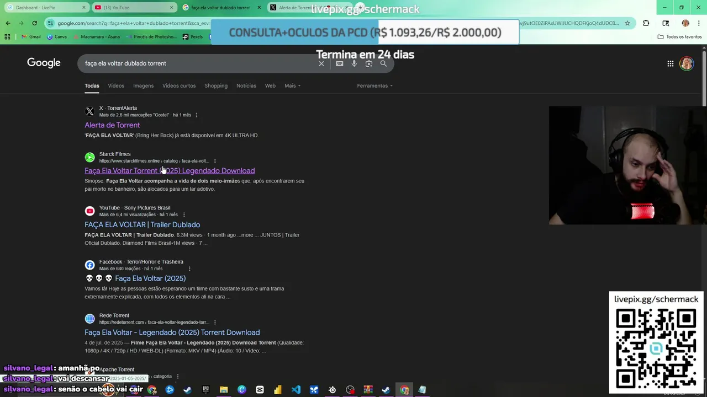Switch to the Alerta de Torrent tab
This screenshot has width=707, height=397.
(295, 8)
